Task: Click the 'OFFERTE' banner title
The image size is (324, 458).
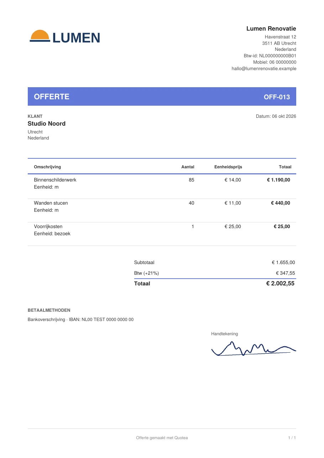Action: 52,96
